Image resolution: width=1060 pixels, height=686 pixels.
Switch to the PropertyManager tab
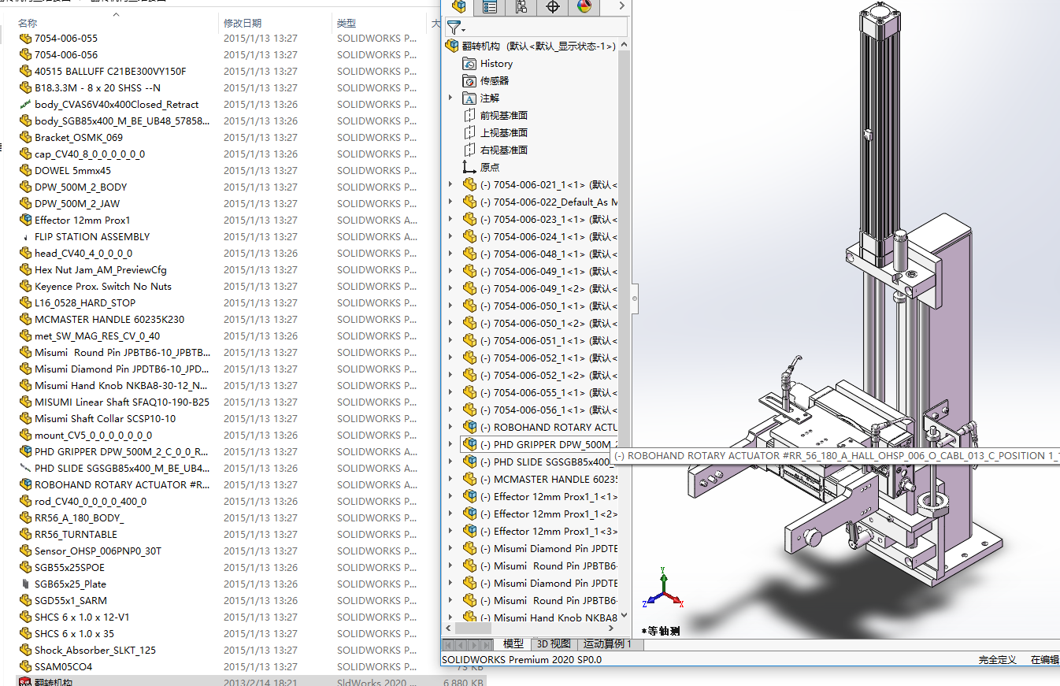click(x=490, y=7)
